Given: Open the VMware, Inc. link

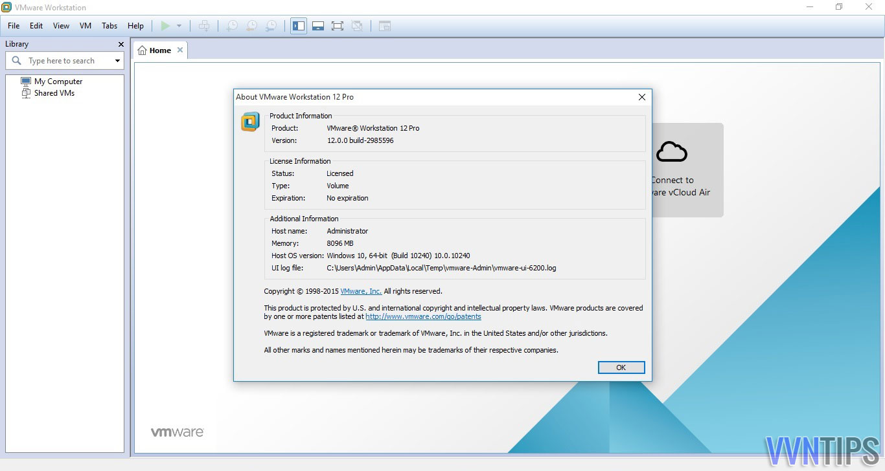Looking at the screenshot, I should pos(361,291).
